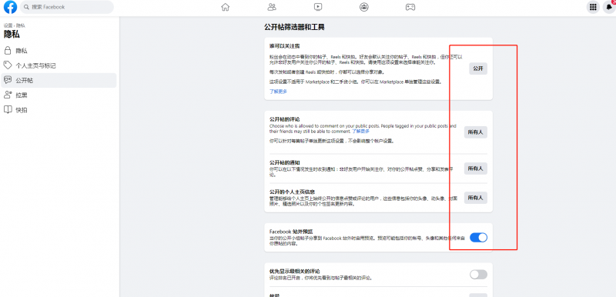
Task: Open the grid menu icon
Action: coord(593,7)
